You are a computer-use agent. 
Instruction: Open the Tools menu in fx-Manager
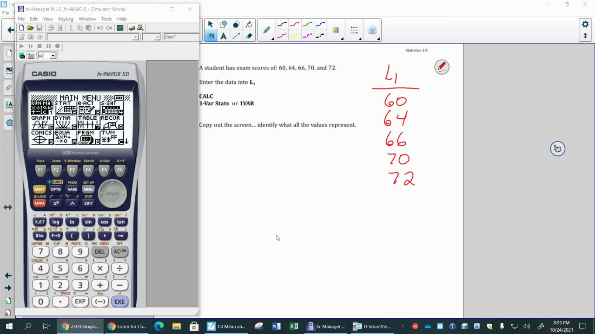[106, 19]
